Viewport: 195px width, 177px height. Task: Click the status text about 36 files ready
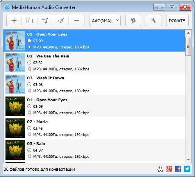pyautogui.click(x=39, y=169)
